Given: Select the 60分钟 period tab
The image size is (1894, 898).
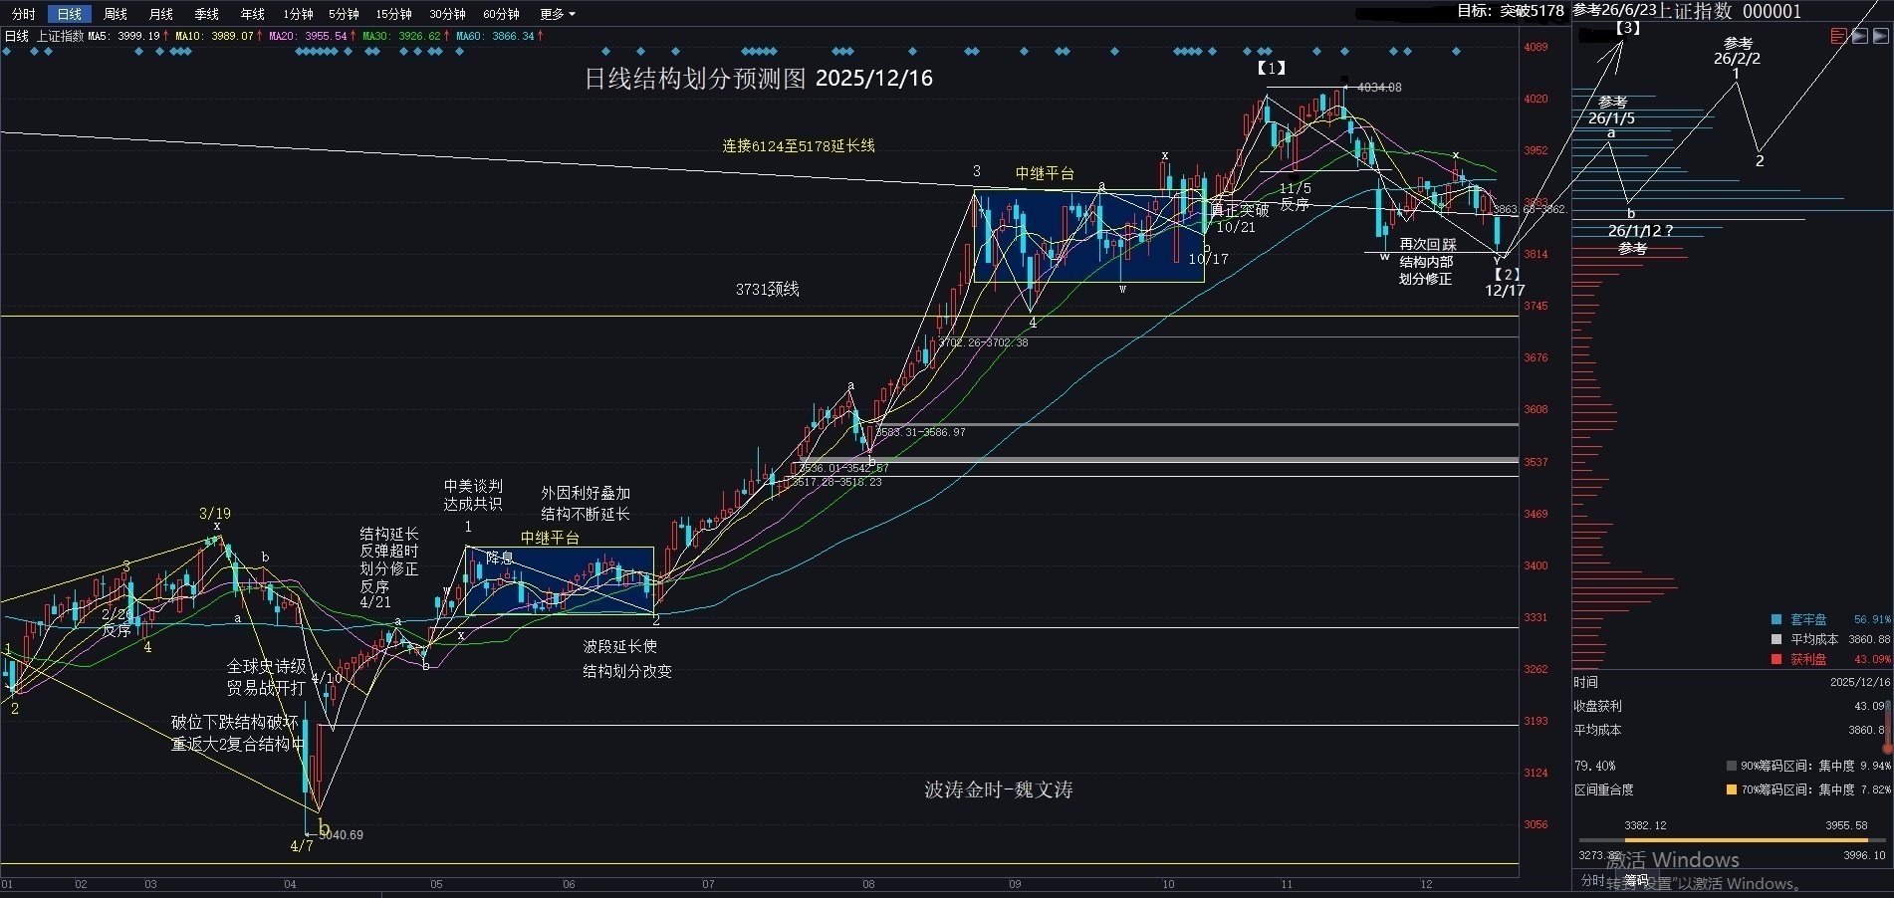Looking at the screenshot, I should coord(502,14).
